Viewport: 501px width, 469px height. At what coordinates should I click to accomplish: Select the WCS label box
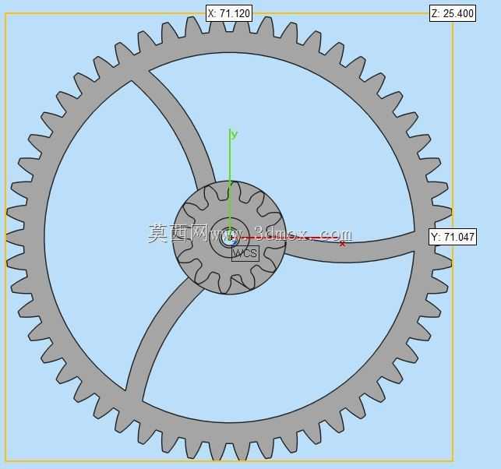245,253
